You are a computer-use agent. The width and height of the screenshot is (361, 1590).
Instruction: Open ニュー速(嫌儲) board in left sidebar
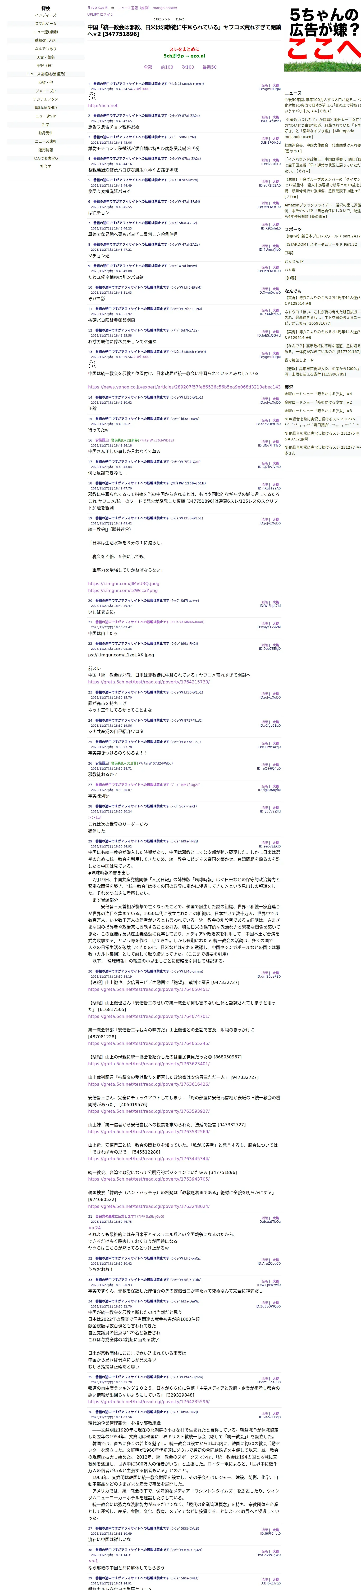(x=45, y=32)
